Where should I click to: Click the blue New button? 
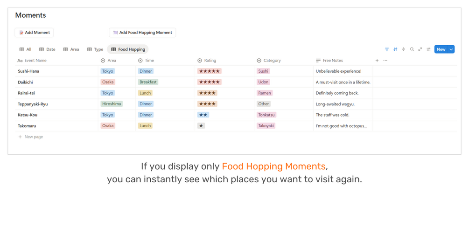point(441,49)
